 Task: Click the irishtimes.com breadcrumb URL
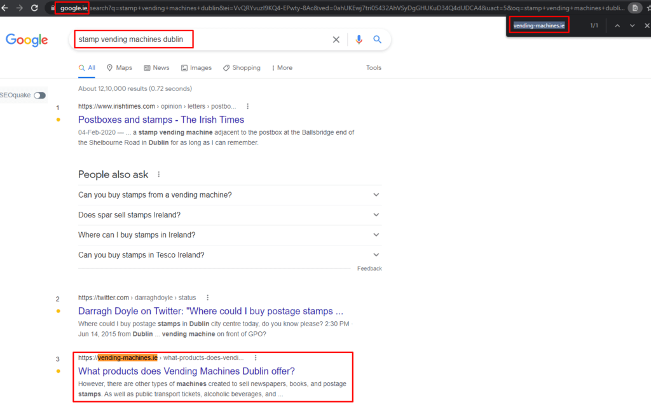157,106
